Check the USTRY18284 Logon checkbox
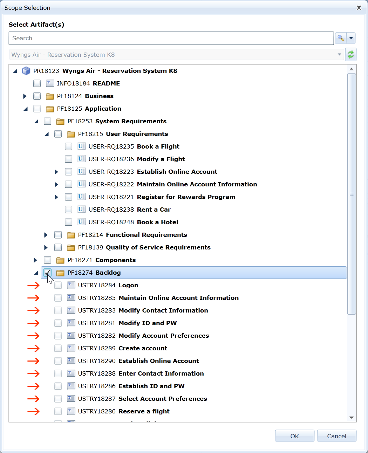This screenshot has width=368, height=453. (58, 285)
